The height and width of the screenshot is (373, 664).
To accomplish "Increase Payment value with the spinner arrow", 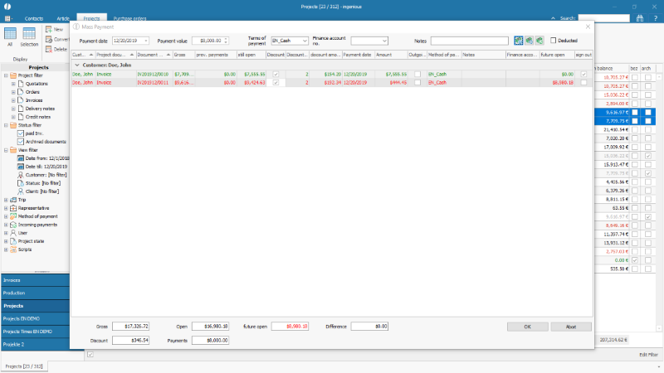I will 226,39.
